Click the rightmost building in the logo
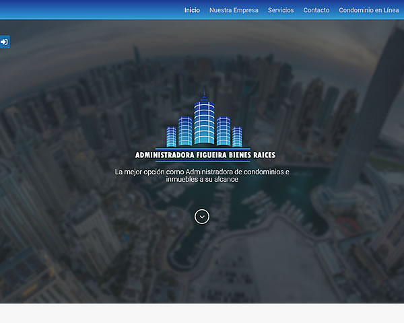 (x=237, y=135)
